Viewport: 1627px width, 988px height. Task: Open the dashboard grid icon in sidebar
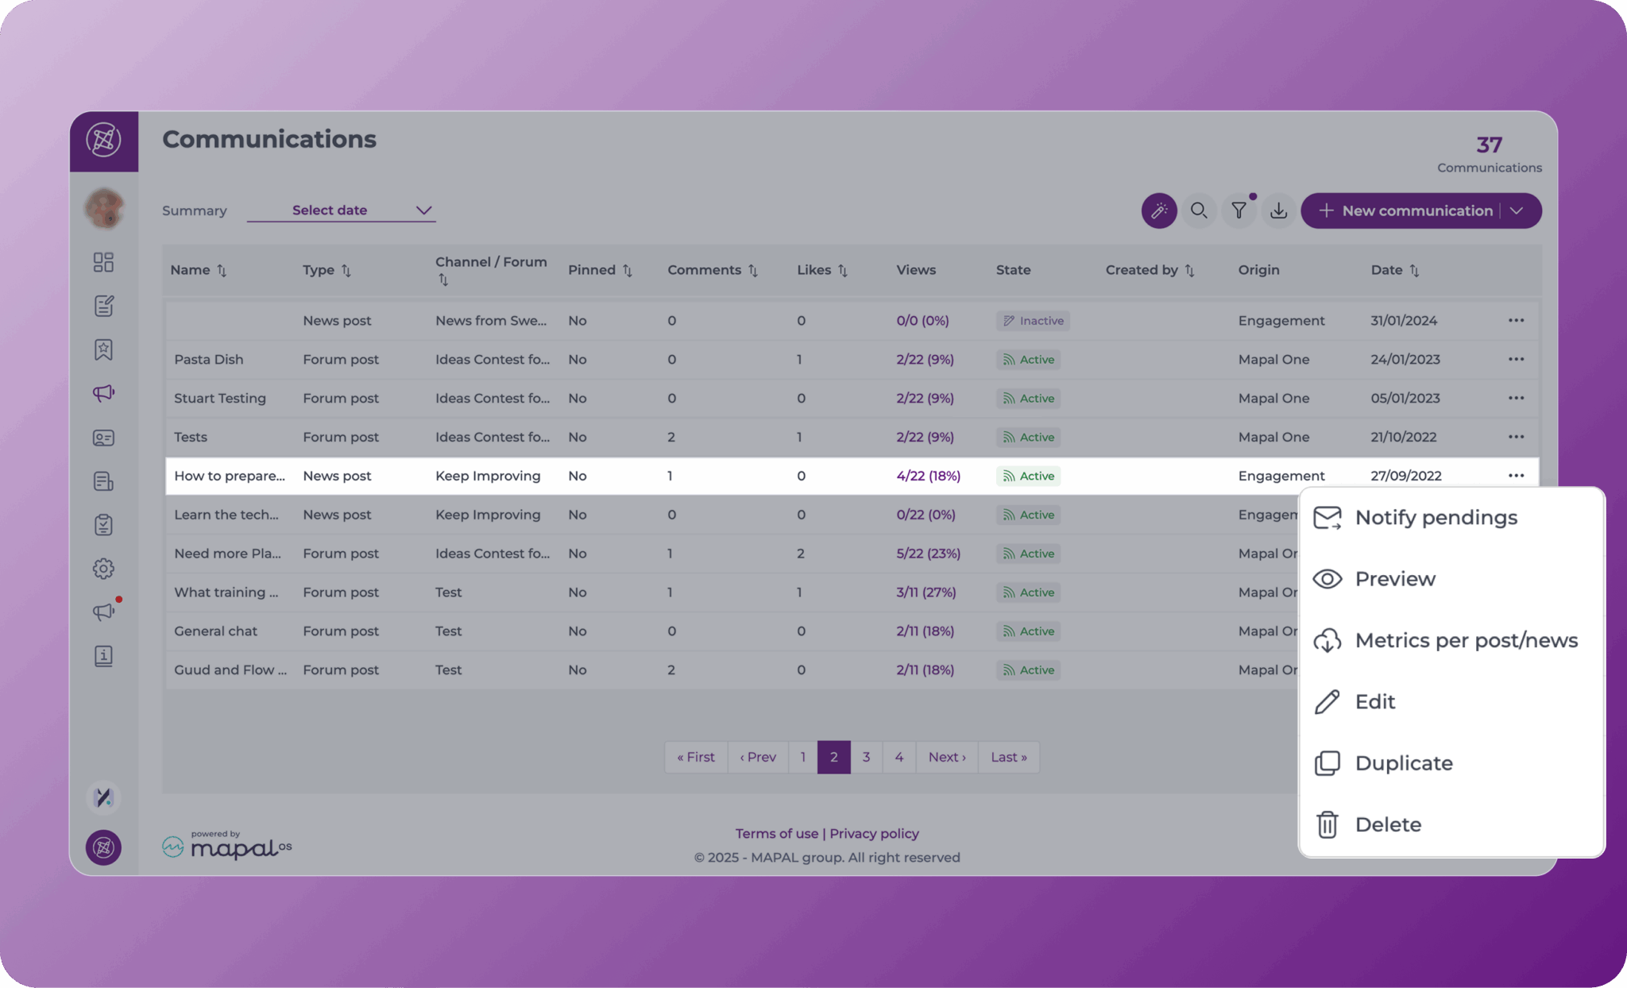103,262
